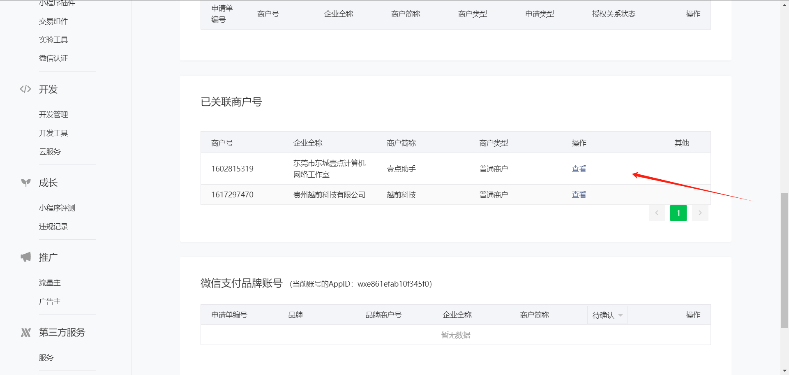Select 流量主 under 推广
789x375 pixels.
tap(50, 283)
